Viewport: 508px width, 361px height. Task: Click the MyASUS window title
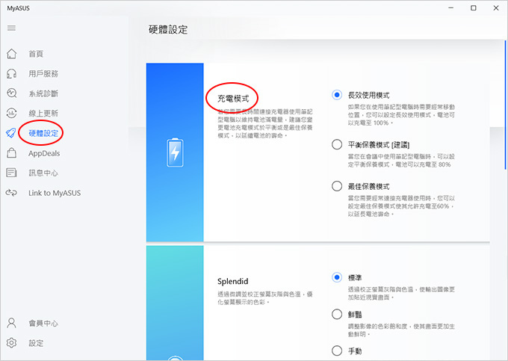19,8
